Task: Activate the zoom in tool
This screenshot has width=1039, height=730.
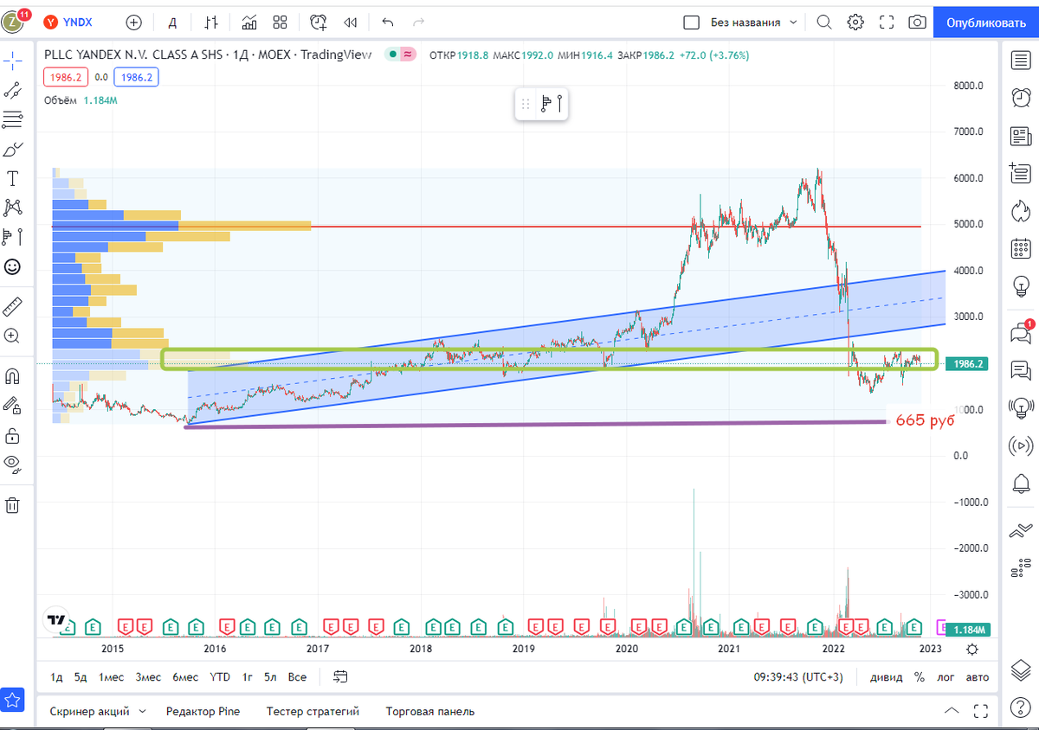Action: point(13,335)
